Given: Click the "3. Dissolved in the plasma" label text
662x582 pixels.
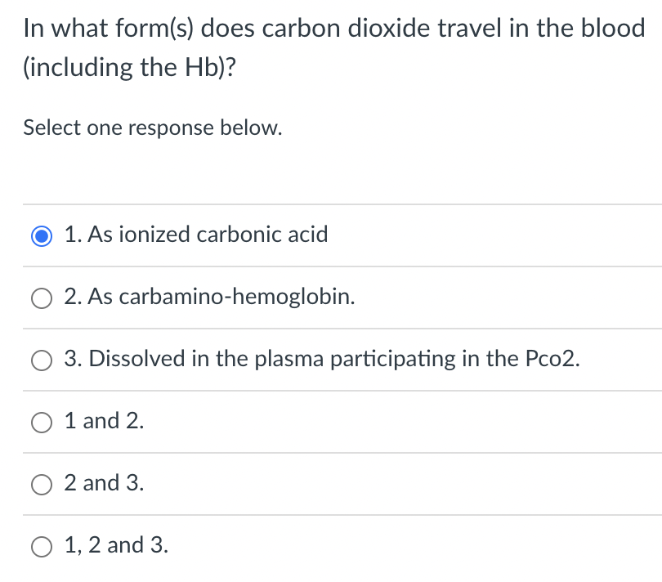Looking at the screenshot, I should click(x=322, y=359).
